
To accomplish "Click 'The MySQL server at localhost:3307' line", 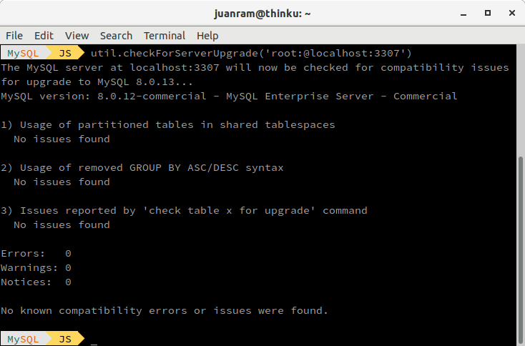I will coord(255,68).
